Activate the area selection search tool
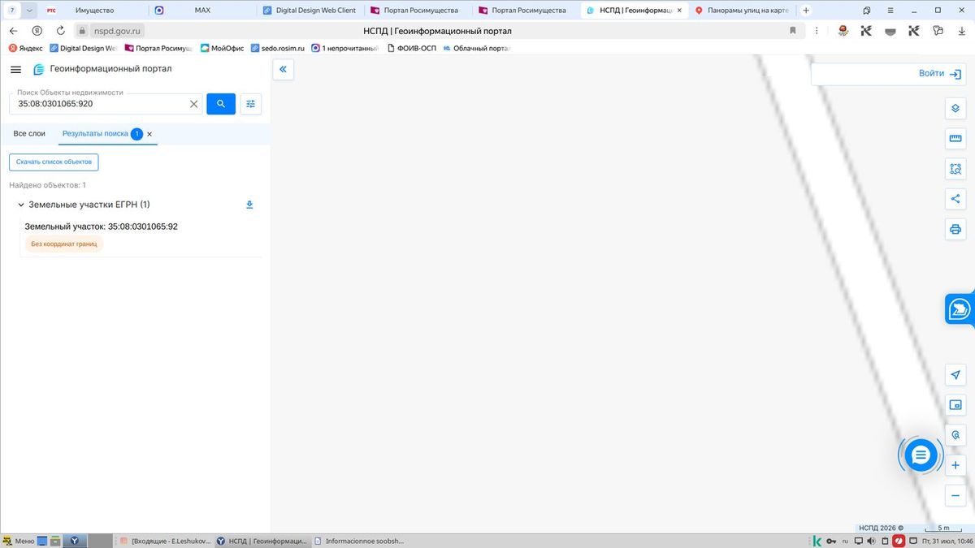 click(x=955, y=169)
